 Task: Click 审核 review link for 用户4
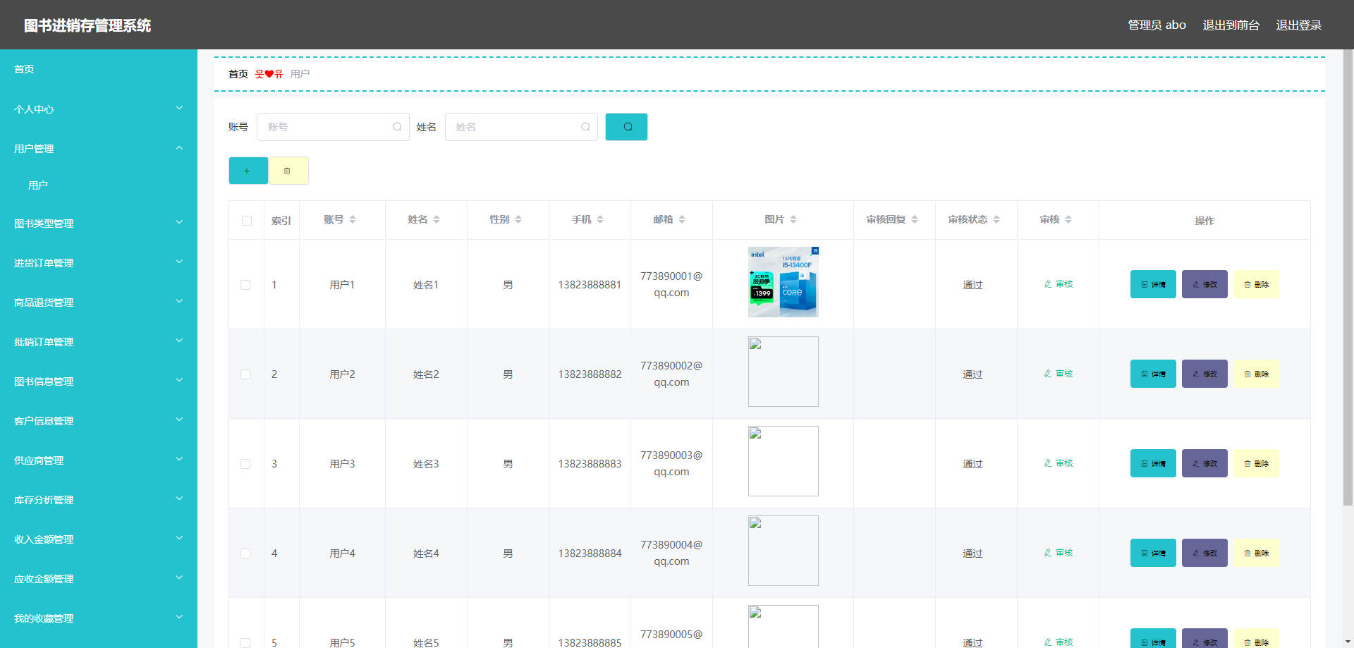[x=1059, y=553]
